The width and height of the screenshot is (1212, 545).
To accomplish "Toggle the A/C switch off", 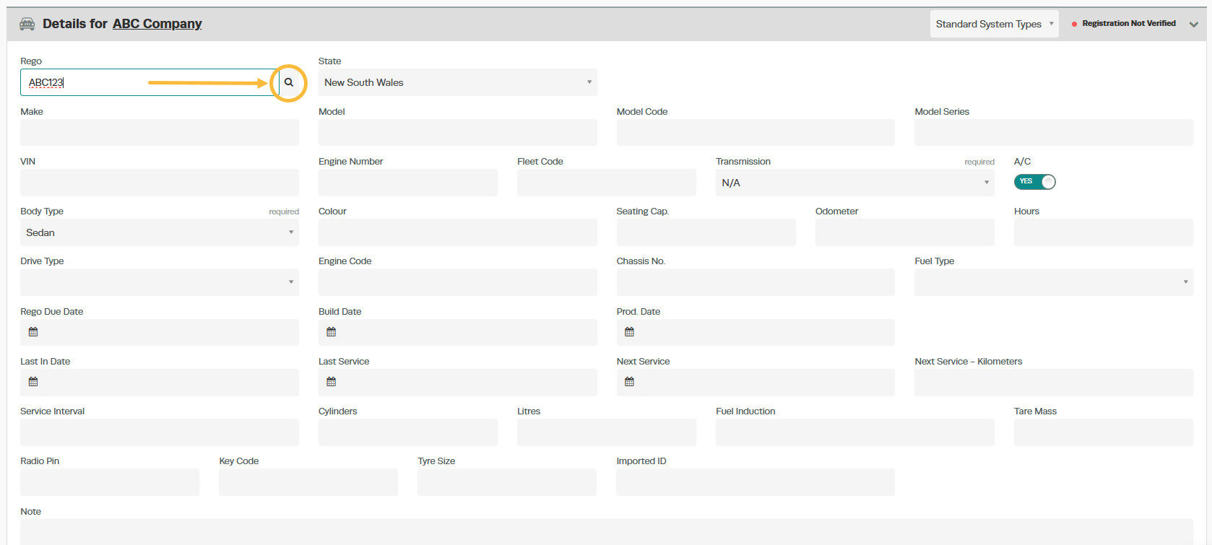I will coord(1035,182).
